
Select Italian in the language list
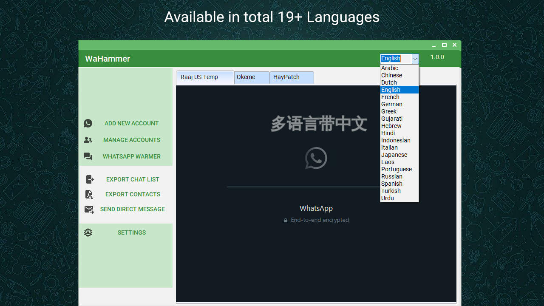(x=399, y=147)
